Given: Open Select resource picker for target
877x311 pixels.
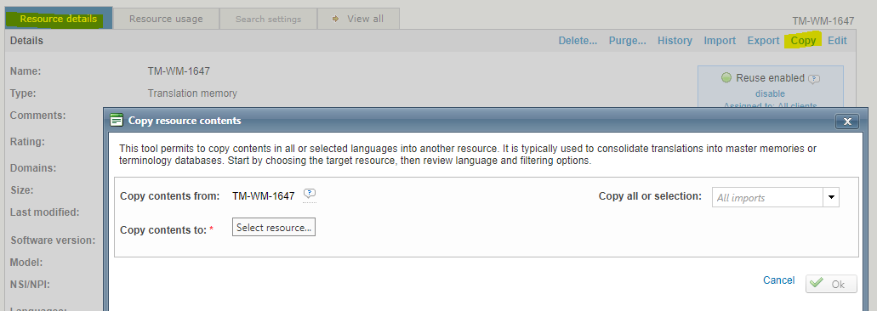Looking at the screenshot, I should click(274, 227).
